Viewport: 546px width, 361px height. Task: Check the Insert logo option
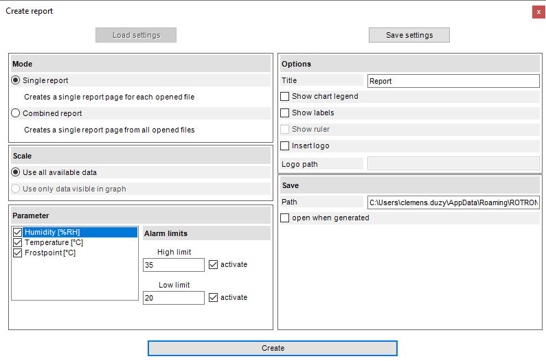(285, 145)
